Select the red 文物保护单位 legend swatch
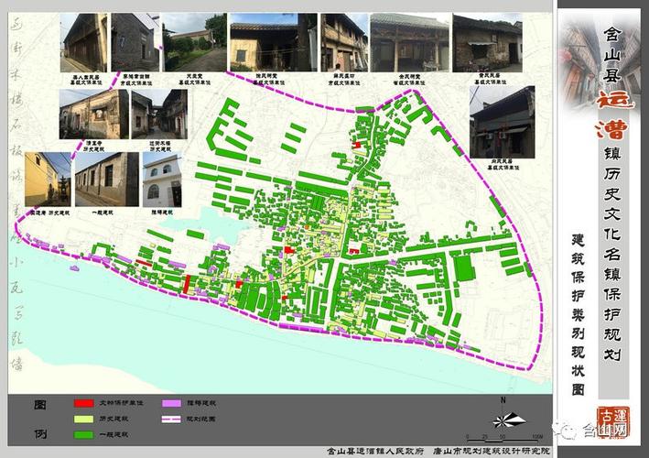The height and width of the screenshot is (458, 649). click(x=82, y=403)
